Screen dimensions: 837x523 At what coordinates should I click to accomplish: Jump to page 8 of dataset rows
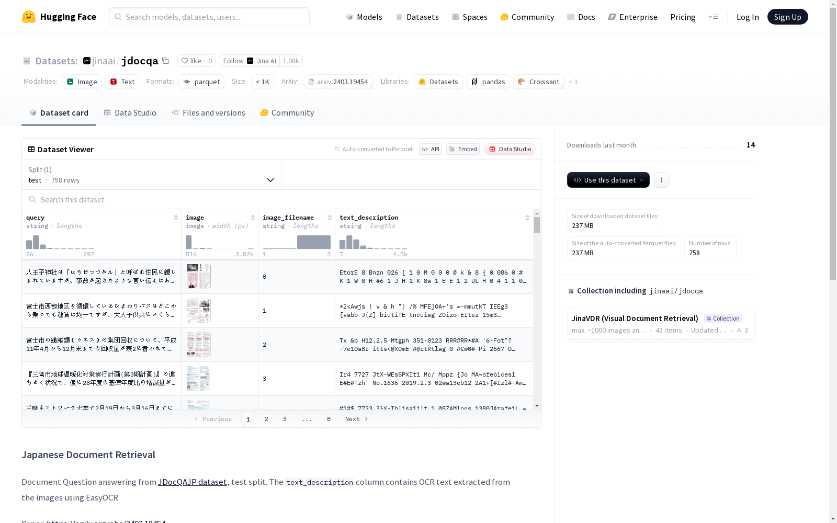tap(329, 419)
